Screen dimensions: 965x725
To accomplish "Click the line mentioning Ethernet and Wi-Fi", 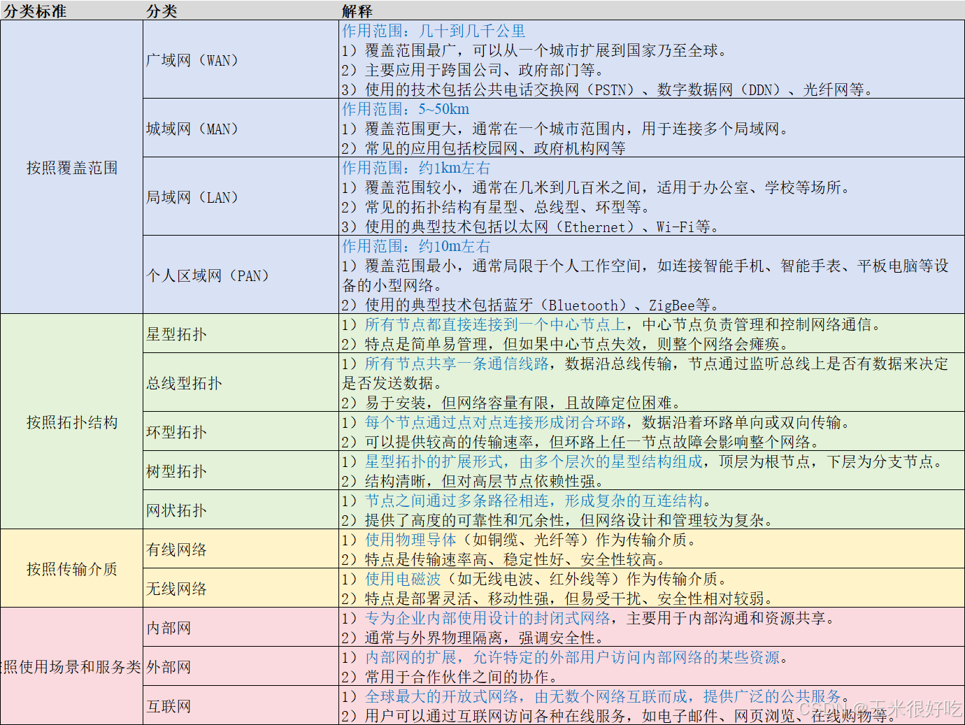I will click(x=530, y=227).
